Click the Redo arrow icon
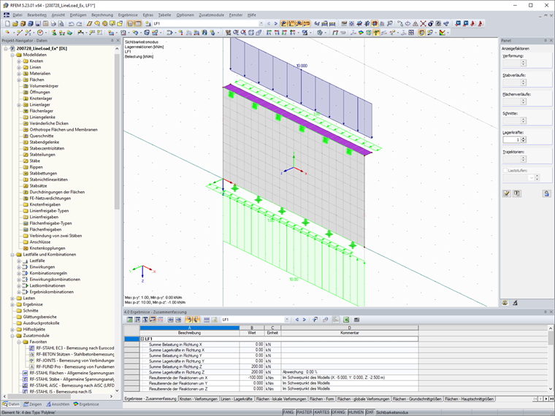Image resolution: width=555 pixels, height=416 pixels. [x=79, y=23]
